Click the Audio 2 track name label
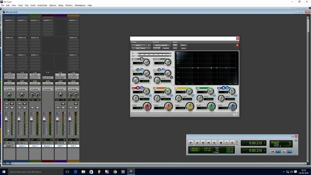 click(22, 146)
